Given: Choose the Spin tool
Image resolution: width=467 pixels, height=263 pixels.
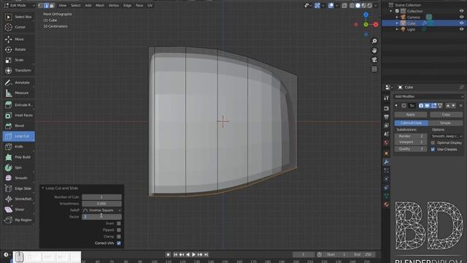Looking at the screenshot, I should pos(18,167).
